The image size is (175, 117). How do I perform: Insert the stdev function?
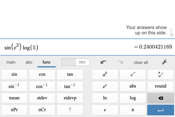[42, 98]
